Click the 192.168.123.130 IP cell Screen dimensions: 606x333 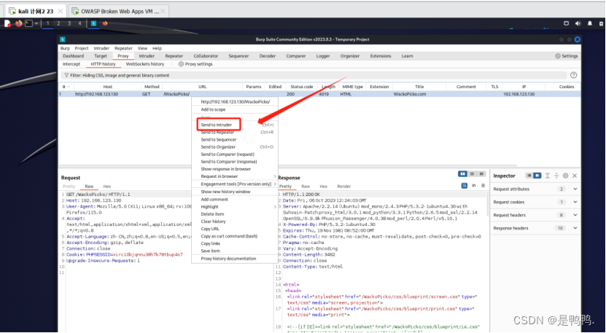pyautogui.click(x=519, y=94)
